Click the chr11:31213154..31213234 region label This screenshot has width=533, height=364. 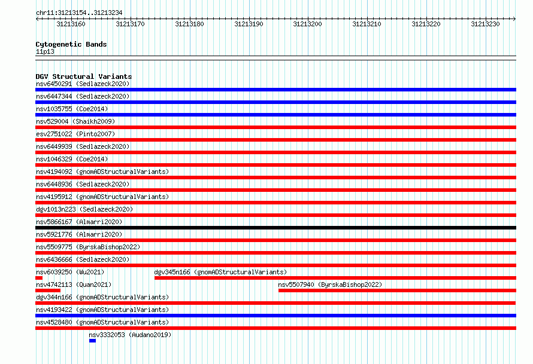[x=79, y=13]
